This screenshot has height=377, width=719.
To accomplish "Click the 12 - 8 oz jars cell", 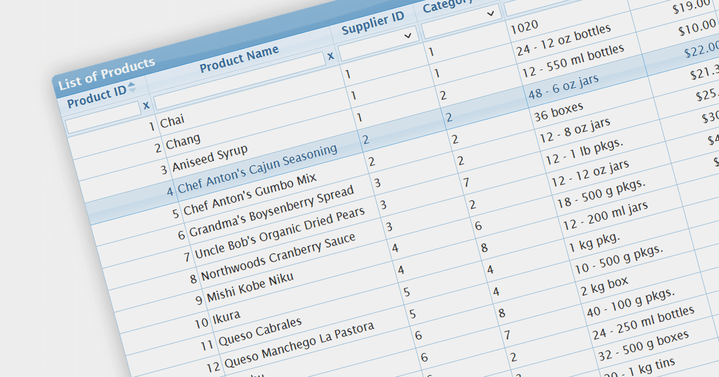I will [x=575, y=131].
